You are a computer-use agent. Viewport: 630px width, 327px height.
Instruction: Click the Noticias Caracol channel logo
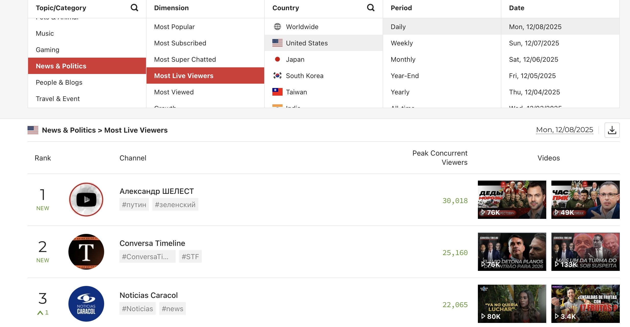(86, 304)
